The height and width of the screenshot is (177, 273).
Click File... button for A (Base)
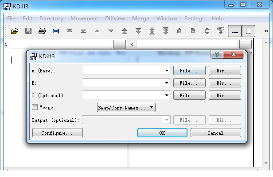click(x=189, y=71)
